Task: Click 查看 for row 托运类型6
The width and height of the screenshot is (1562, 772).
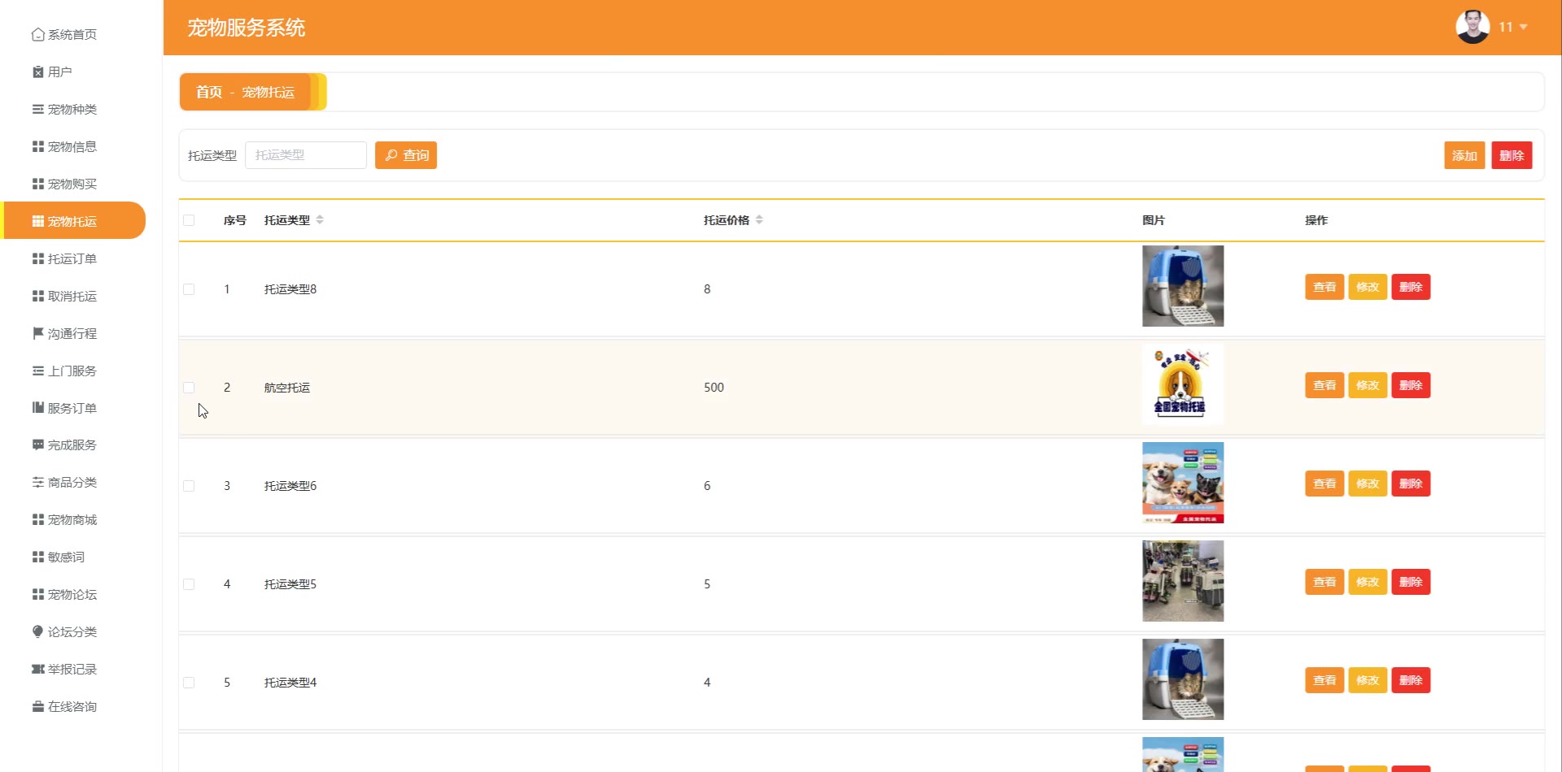Action: 1324,484
